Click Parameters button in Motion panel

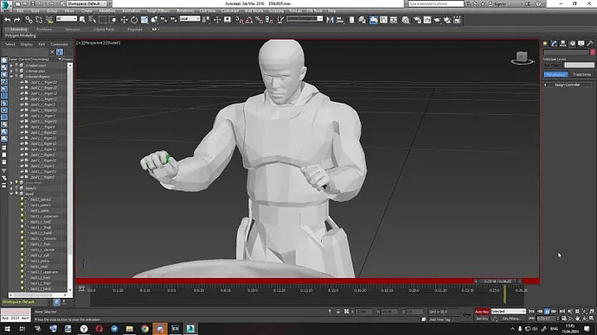click(555, 74)
